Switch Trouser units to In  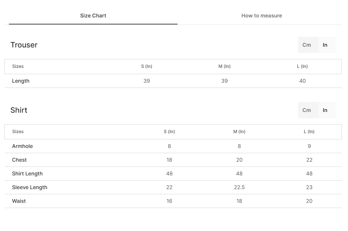click(325, 45)
